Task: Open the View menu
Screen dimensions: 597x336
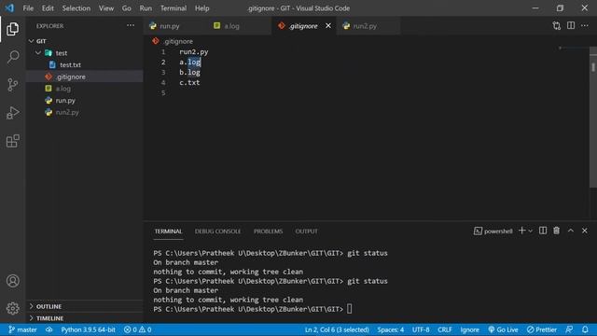Action: point(106,8)
